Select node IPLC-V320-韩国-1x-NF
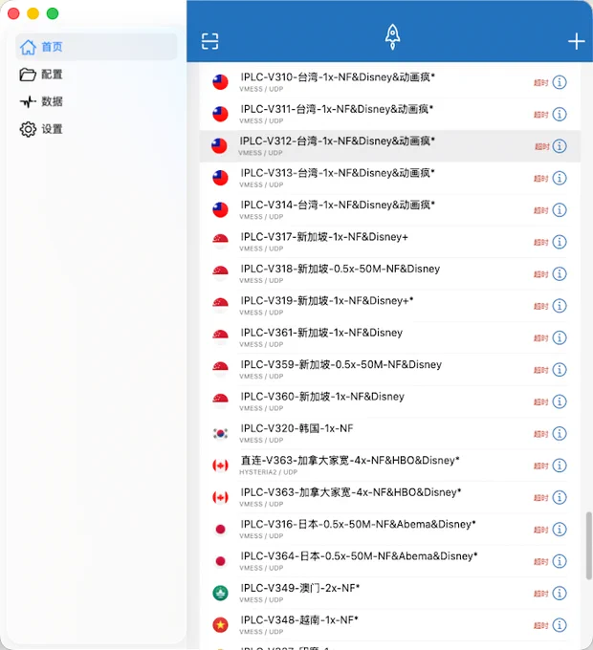 coord(390,433)
